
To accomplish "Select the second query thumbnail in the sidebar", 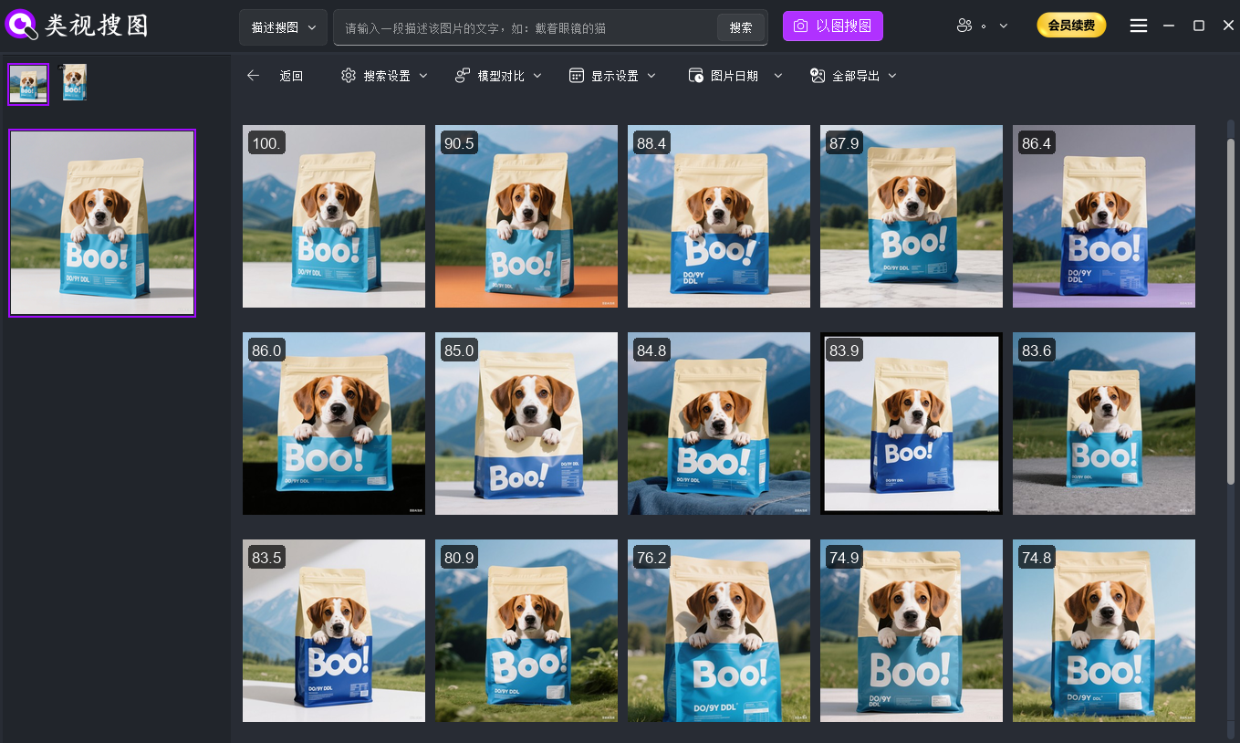I will pyautogui.click(x=74, y=83).
